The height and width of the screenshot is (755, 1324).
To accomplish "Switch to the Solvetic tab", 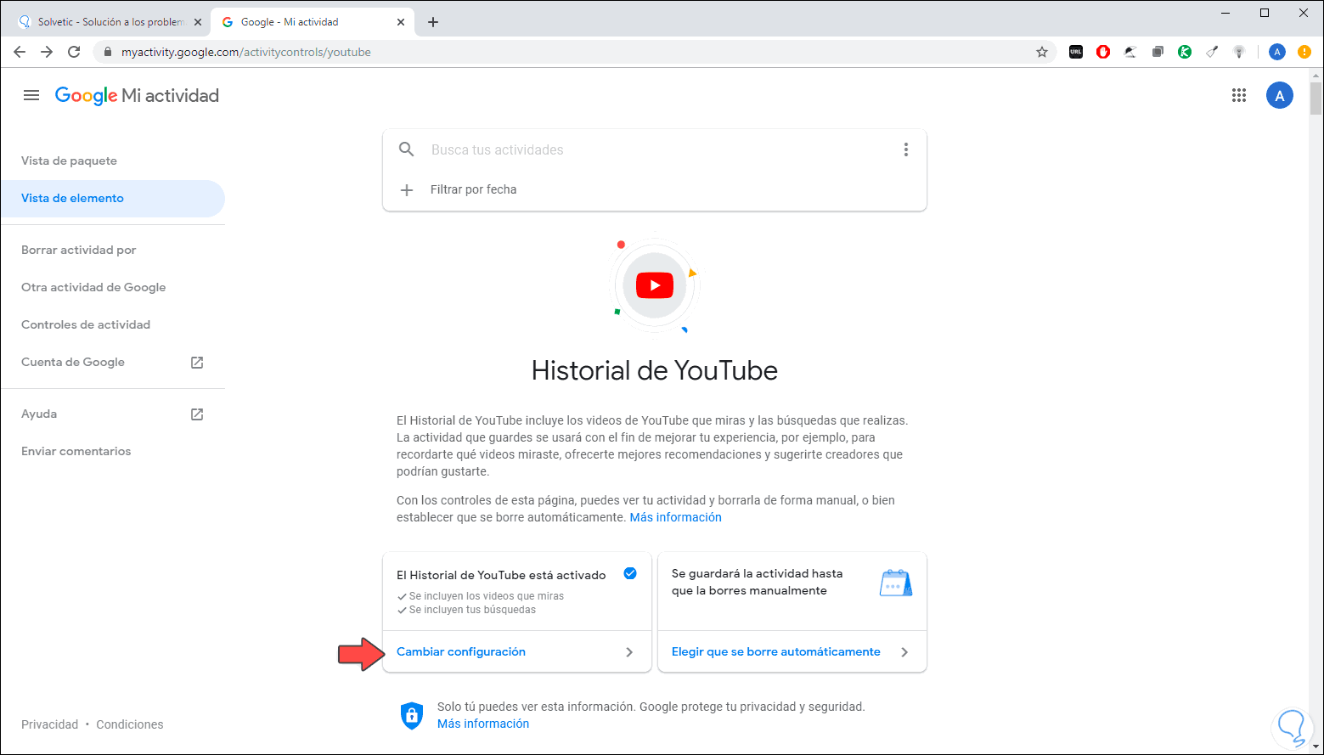I will pos(110,22).
